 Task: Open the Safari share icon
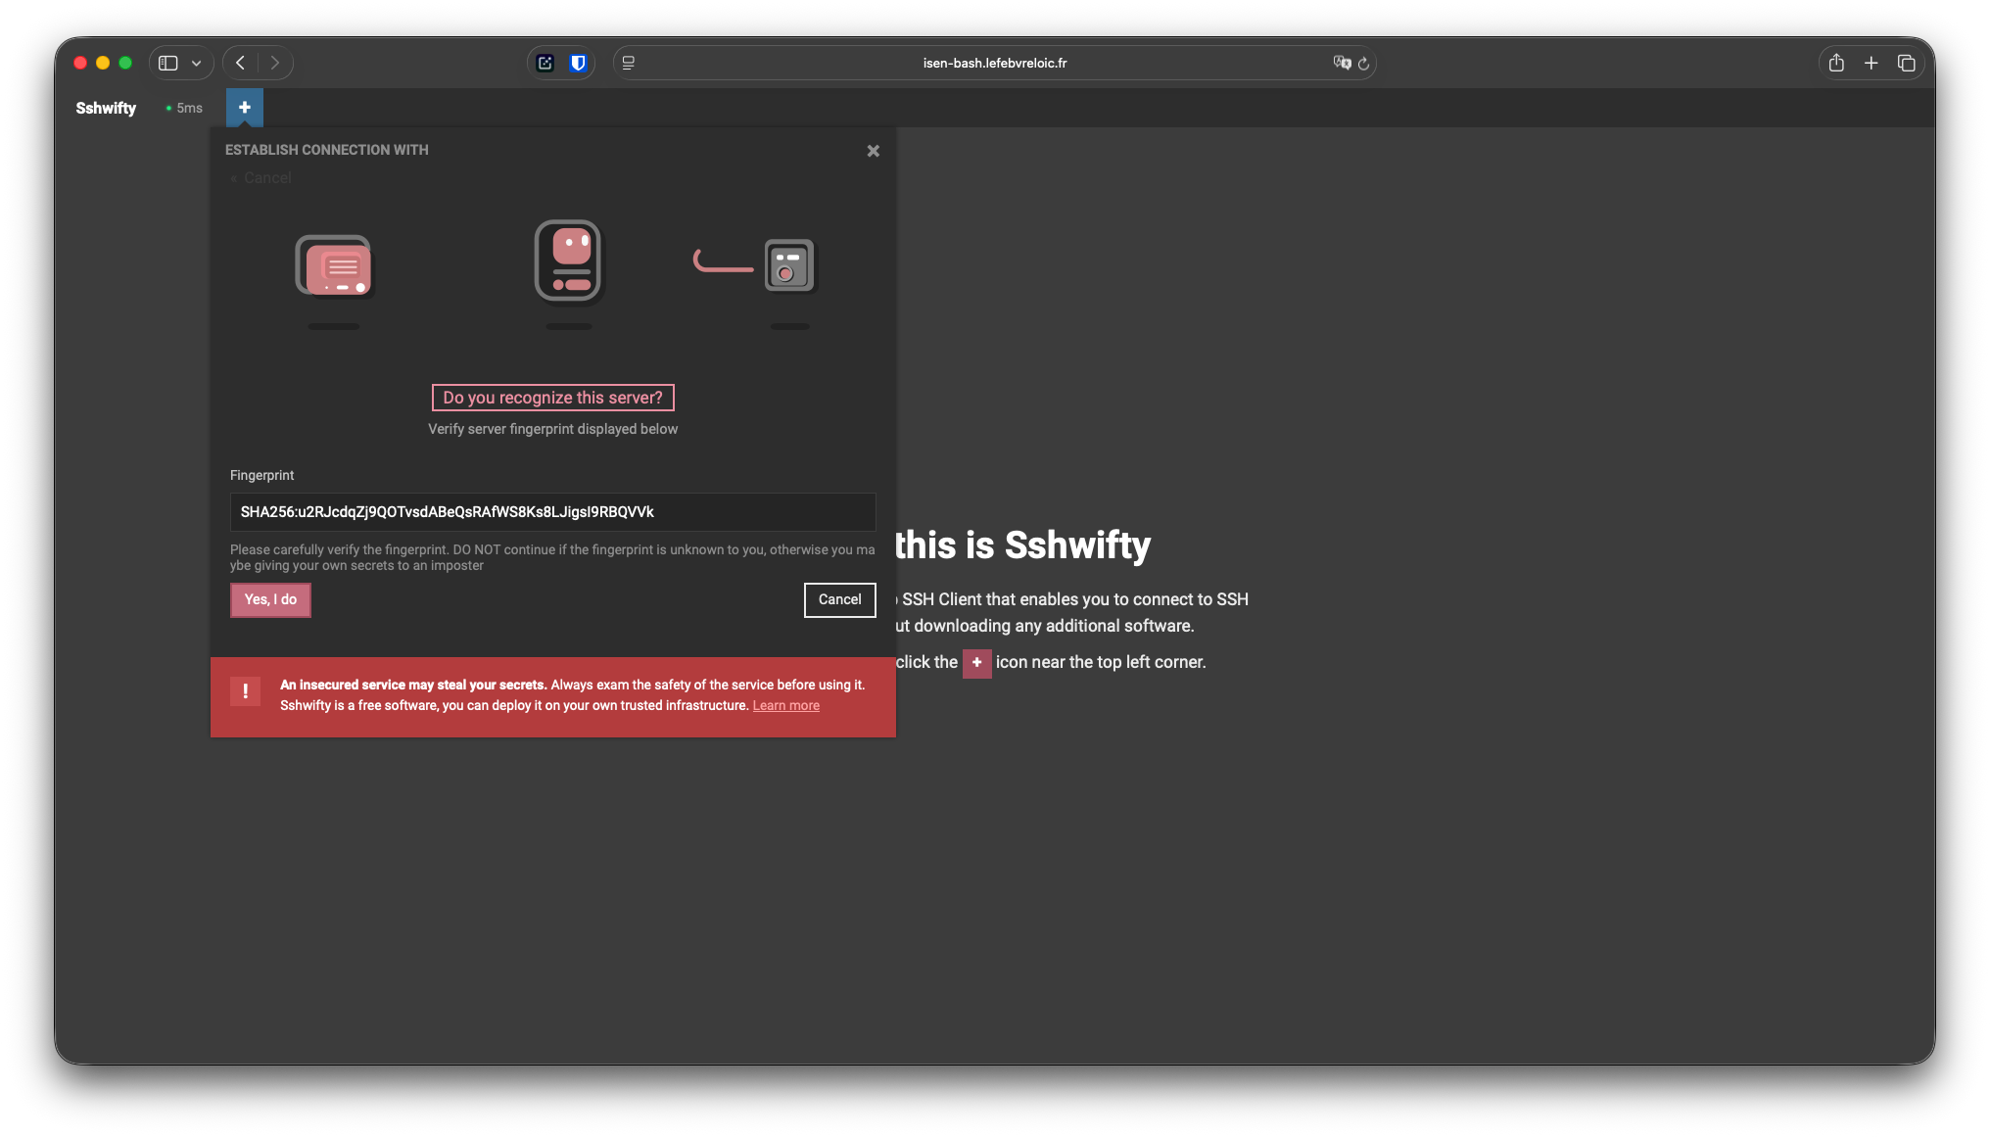click(x=1836, y=63)
